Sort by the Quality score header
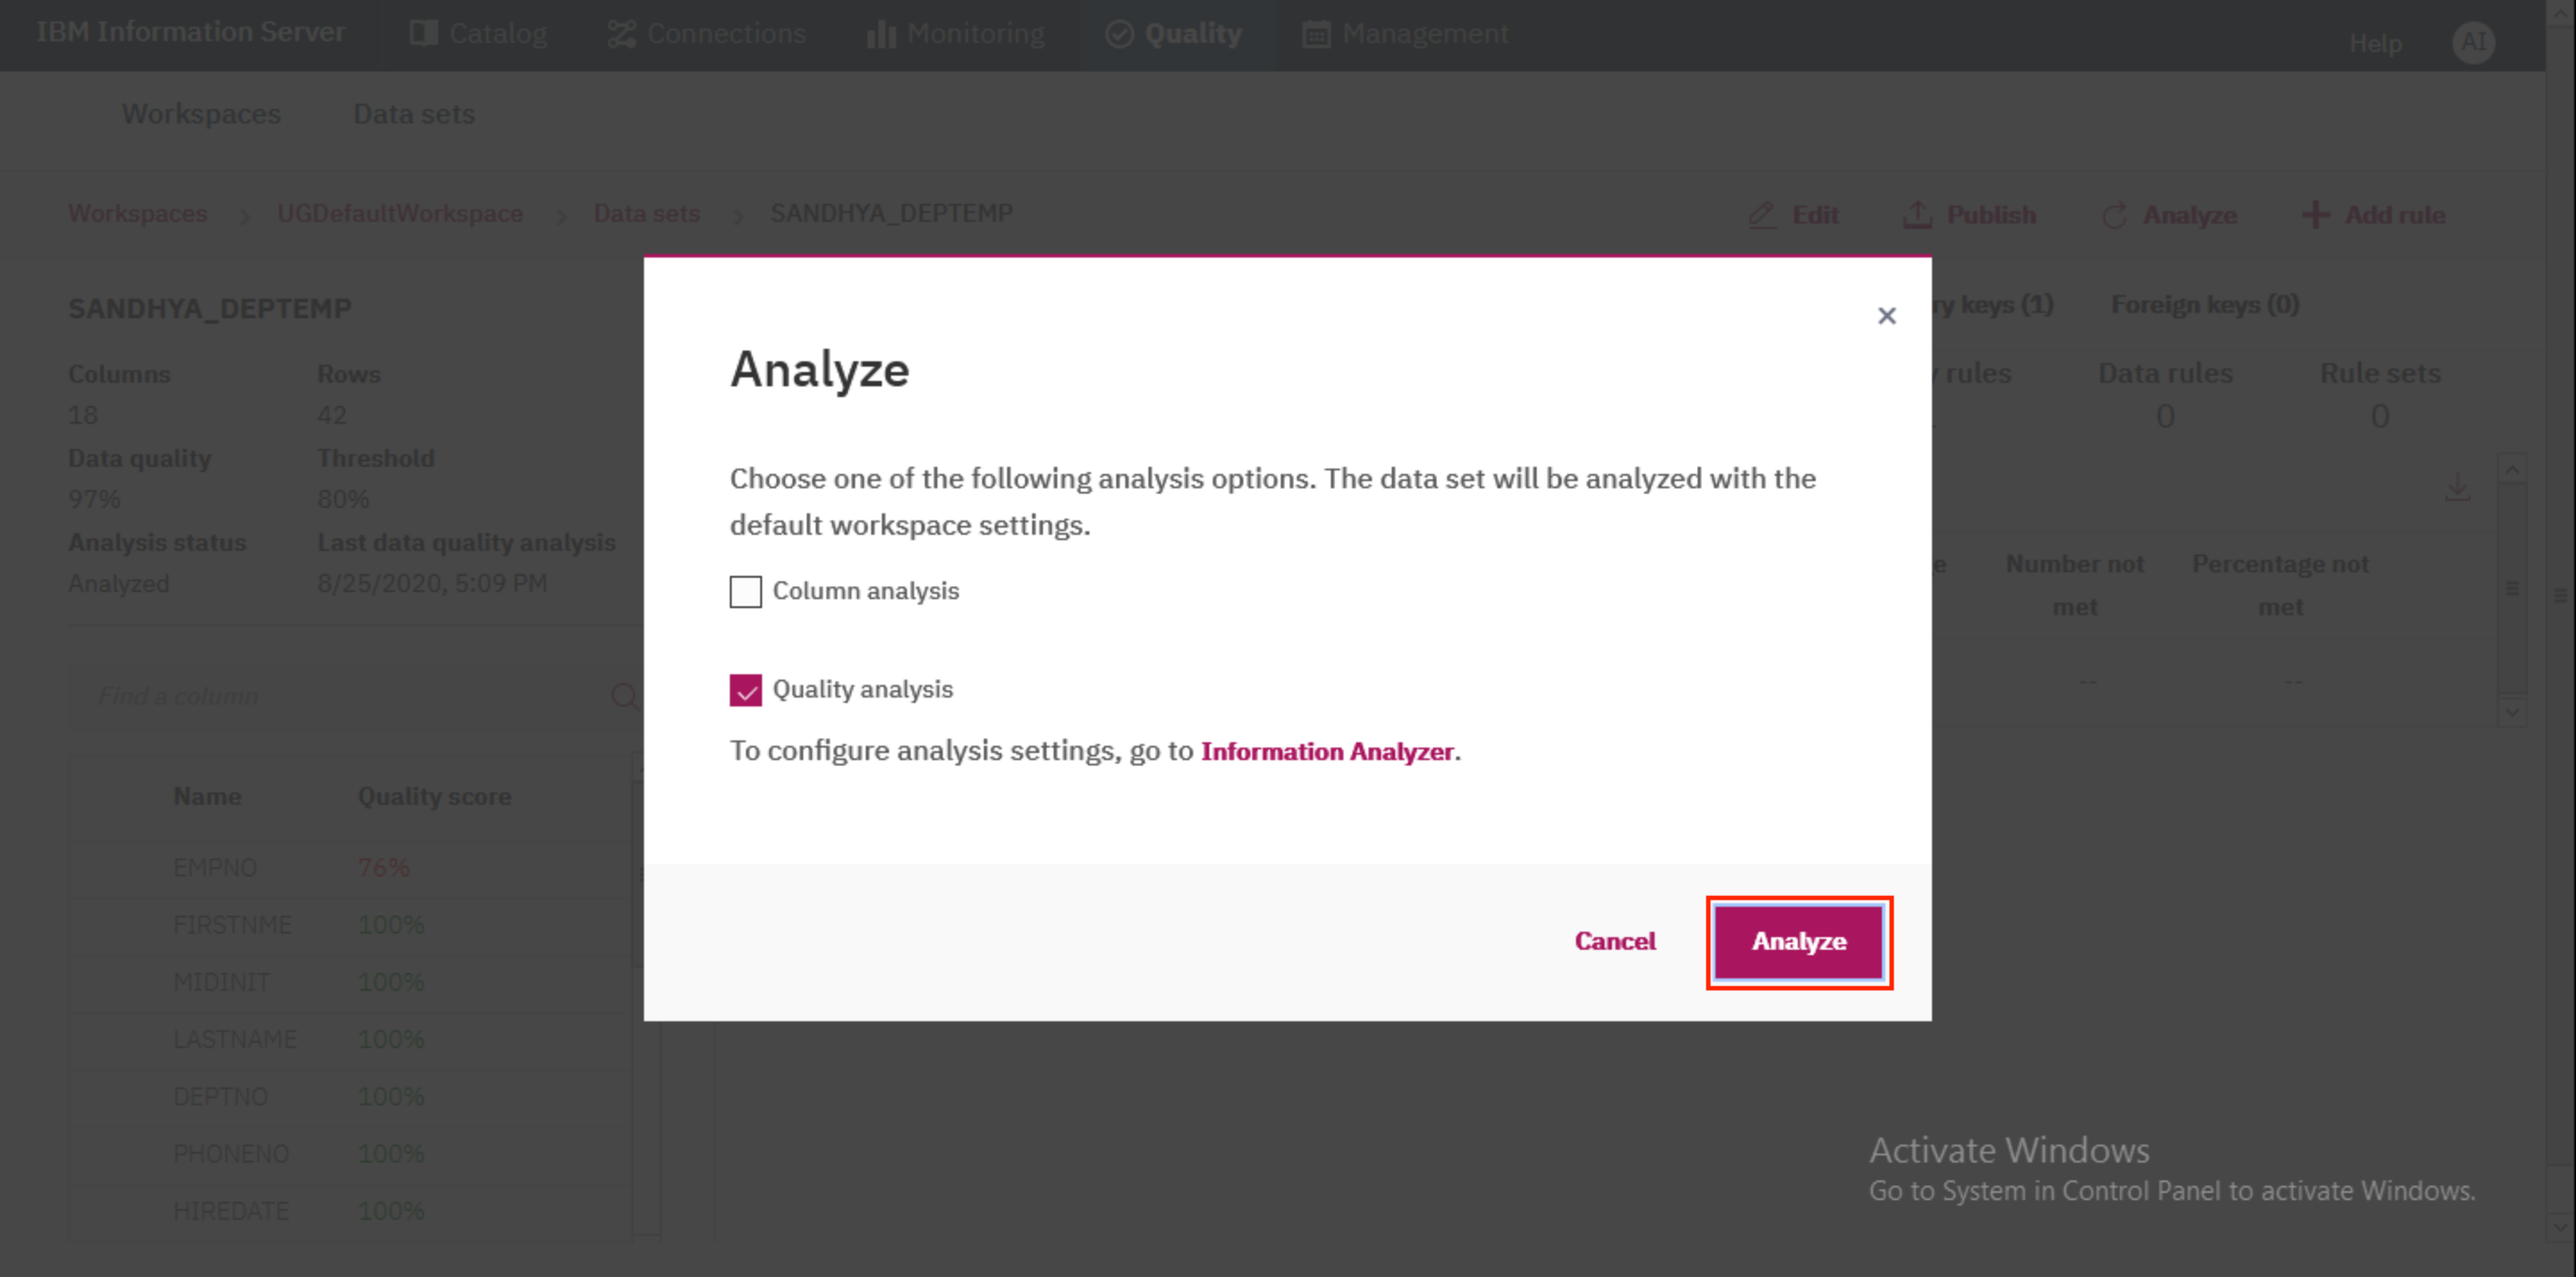Viewport: 2576px width, 1277px height. point(434,796)
